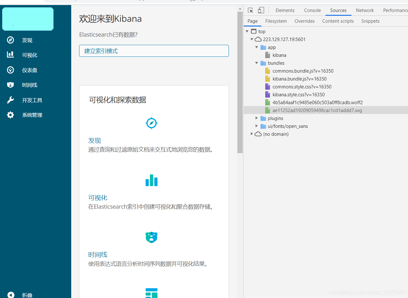Open Discover (发现) compass icon in sidebar
This screenshot has height=298, width=408.
tap(10, 40)
